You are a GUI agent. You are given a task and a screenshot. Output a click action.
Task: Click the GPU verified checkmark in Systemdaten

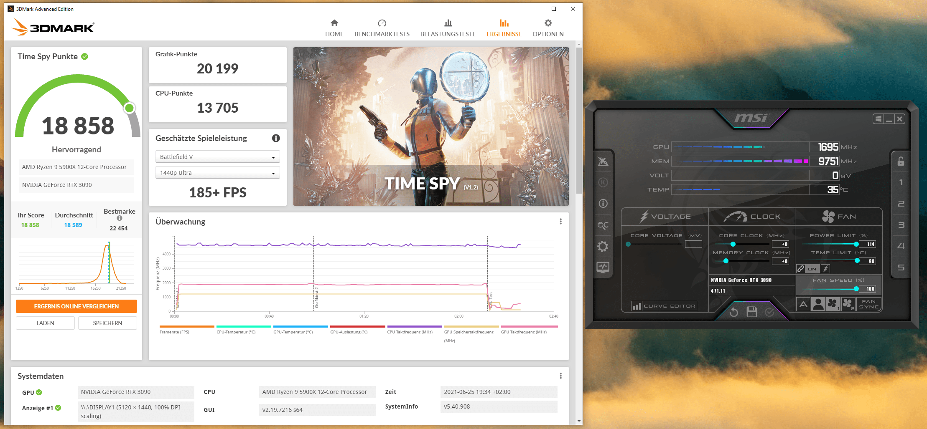coord(39,392)
